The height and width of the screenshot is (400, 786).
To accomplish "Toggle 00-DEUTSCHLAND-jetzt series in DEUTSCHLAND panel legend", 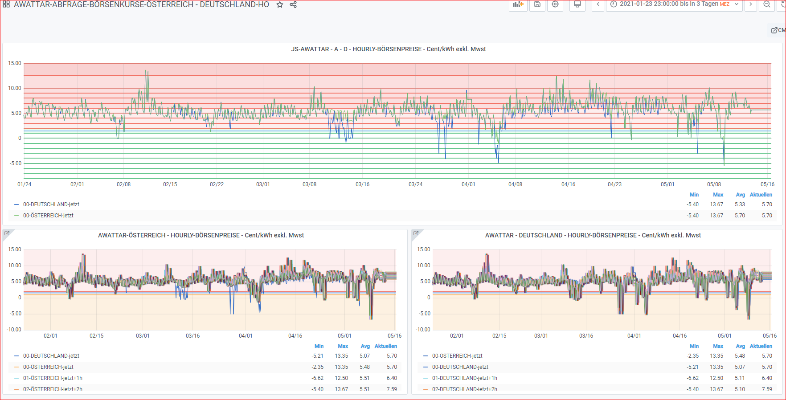I will (x=460, y=367).
